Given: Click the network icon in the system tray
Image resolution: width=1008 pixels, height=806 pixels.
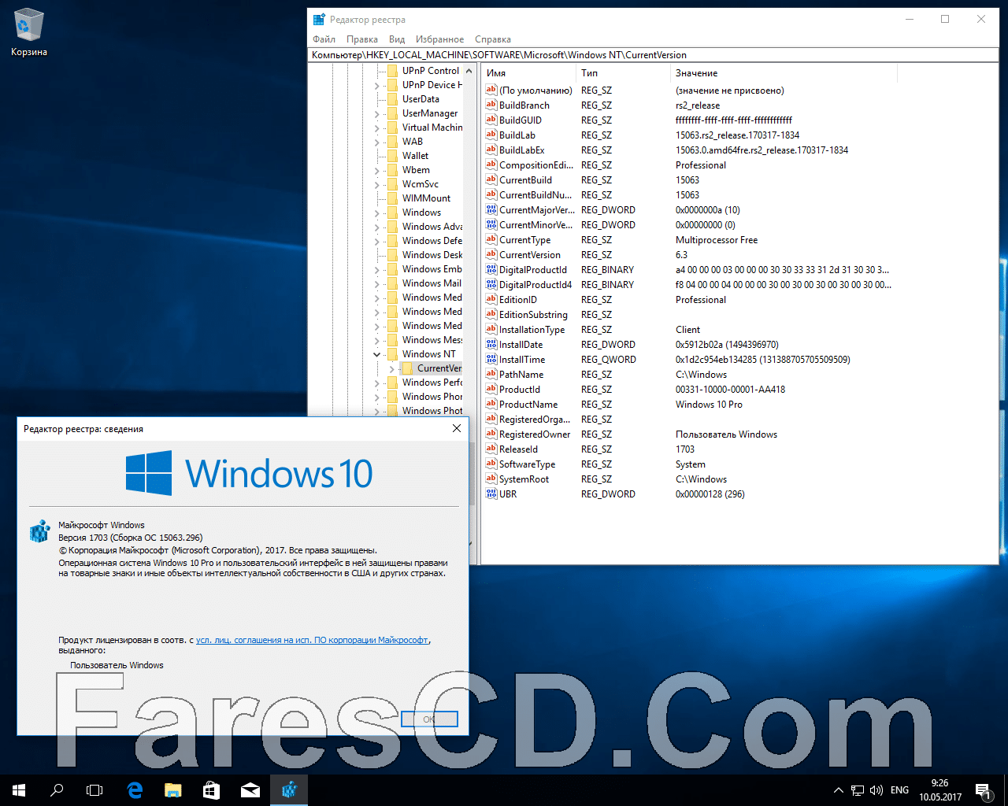Looking at the screenshot, I should [x=858, y=789].
